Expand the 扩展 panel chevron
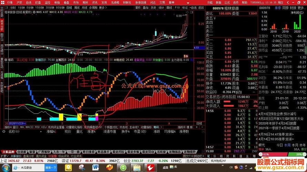The height and width of the screenshot is (172, 307). coord(5,156)
